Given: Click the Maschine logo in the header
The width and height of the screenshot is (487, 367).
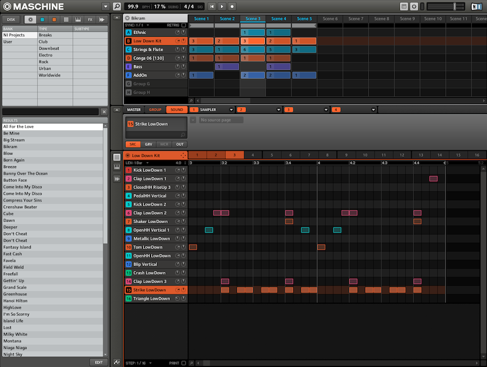Looking at the screenshot, I should (33, 6).
